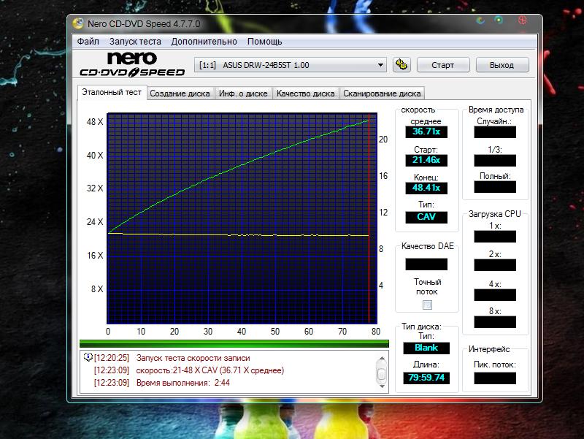
Task: Open the 'Файл' menu
Action: (88, 42)
